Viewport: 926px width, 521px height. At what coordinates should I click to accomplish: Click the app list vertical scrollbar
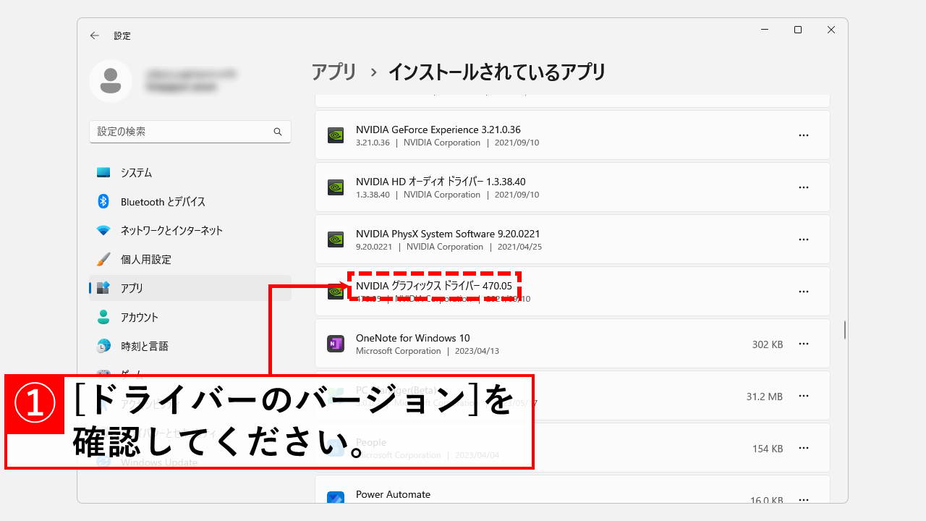coord(844,330)
